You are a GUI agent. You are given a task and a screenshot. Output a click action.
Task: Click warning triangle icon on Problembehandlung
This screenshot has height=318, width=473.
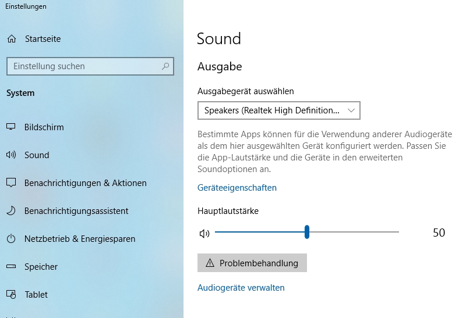(210, 263)
